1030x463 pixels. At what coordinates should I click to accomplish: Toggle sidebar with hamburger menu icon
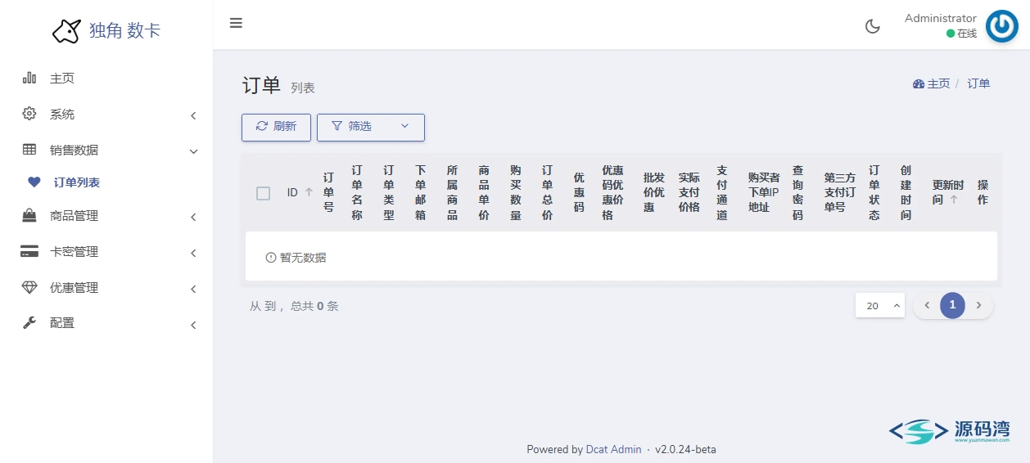click(x=236, y=23)
